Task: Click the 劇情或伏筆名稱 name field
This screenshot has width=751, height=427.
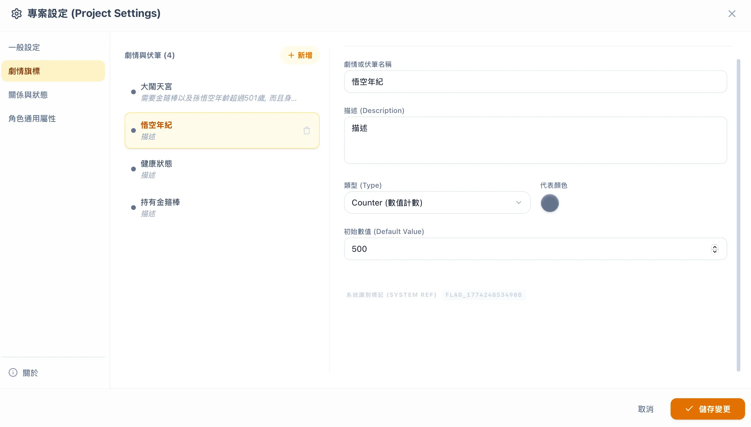Action: [x=535, y=82]
